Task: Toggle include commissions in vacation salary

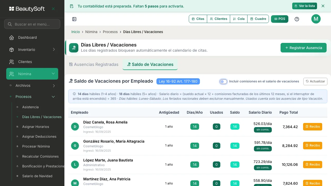Action: click(223, 82)
